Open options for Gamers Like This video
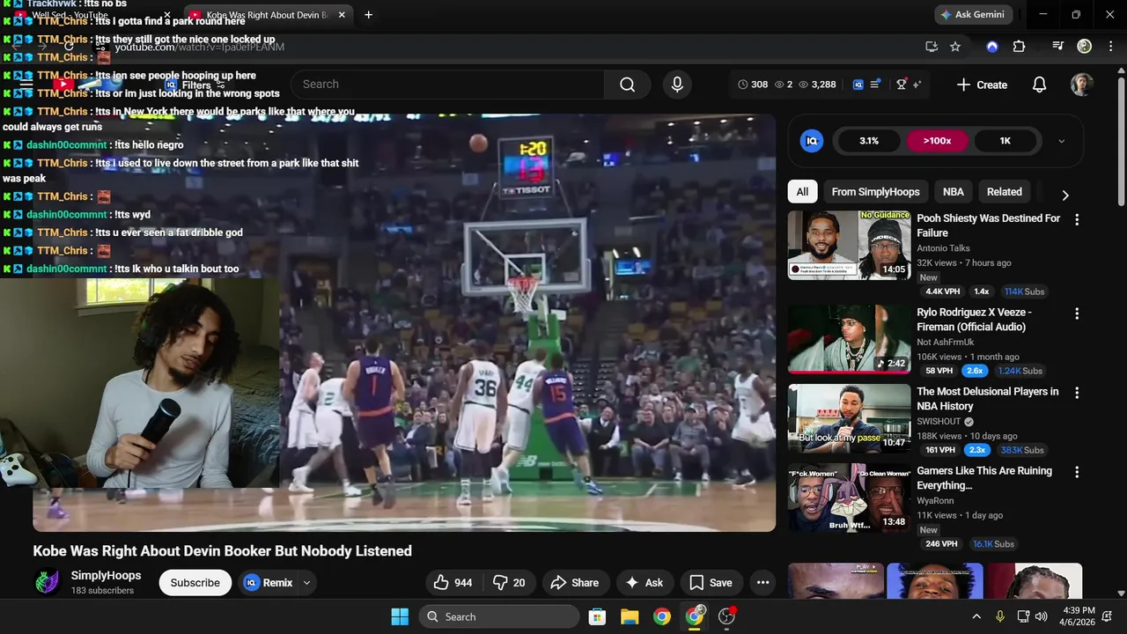Image resolution: width=1127 pixels, height=634 pixels. [x=1076, y=472]
